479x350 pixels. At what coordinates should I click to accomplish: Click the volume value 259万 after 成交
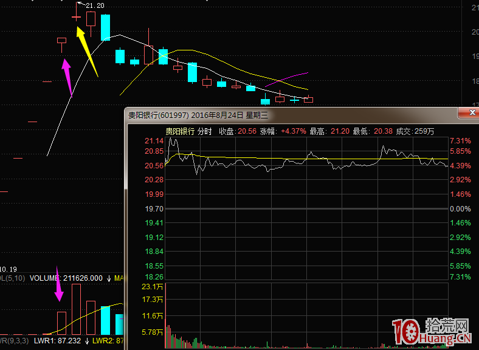[424, 131]
